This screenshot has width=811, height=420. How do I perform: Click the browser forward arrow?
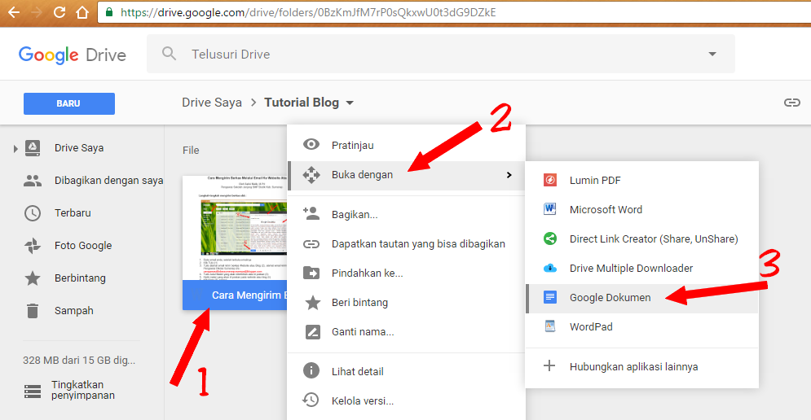(36, 12)
